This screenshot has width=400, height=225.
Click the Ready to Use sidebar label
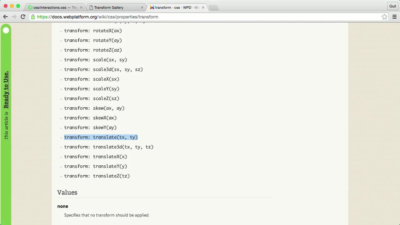tap(6, 90)
